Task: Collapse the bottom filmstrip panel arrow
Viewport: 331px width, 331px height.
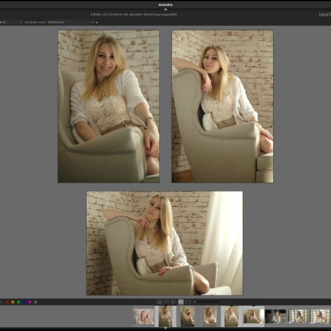Action: [165, 328]
